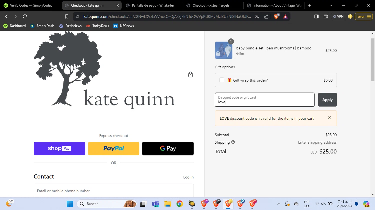Image resolution: width=375 pixels, height=210 pixels.
Task: Click the share page icon
Action: pos(266,17)
